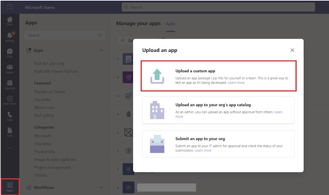The image size is (329, 195).
Task: Expand the OneNote app row arrow
Action: (x=118, y=77)
